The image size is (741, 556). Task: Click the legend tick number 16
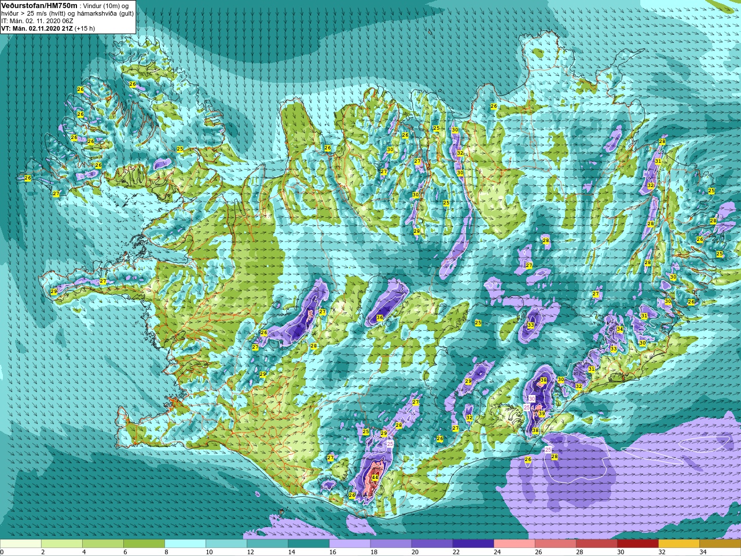pyautogui.click(x=333, y=552)
